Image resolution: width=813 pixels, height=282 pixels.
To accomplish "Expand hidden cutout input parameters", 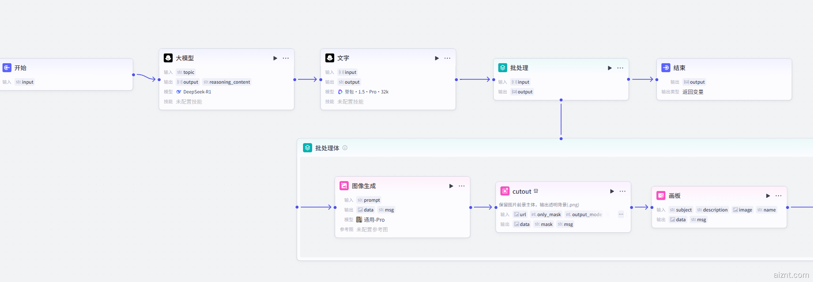I will coord(621,214).
